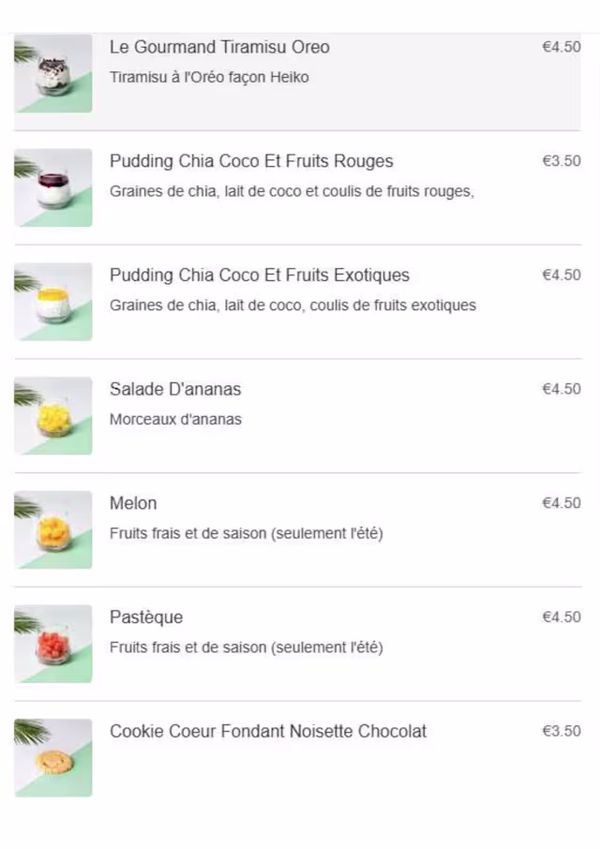Click the 'Morceaux d'ananas' description text
The width and height of the screenshot is (600, 849).
point(175,420)
